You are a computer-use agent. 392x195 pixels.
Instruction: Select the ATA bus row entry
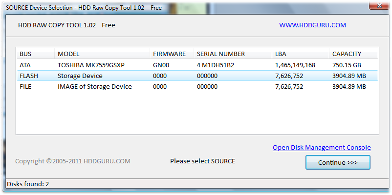tap(25, 65)
